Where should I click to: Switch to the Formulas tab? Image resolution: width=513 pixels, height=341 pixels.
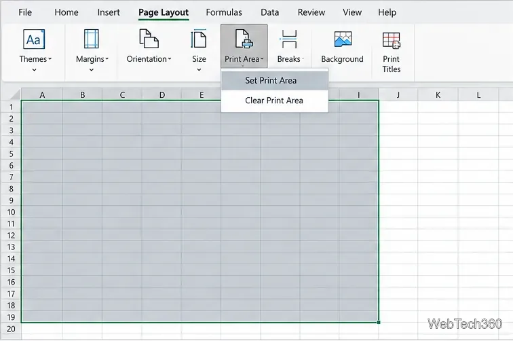(224, 12)
